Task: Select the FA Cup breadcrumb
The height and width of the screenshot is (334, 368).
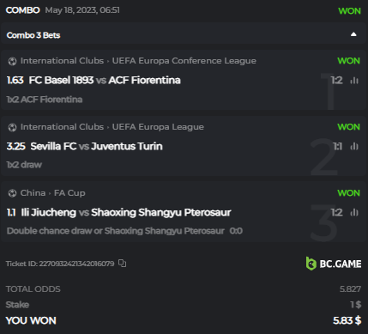Action: click(x=69, y=193)
